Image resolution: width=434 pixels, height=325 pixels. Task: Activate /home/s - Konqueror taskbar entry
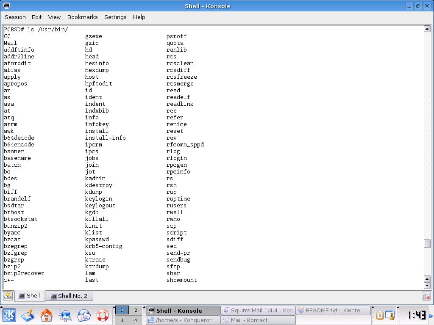coord(183,320)
